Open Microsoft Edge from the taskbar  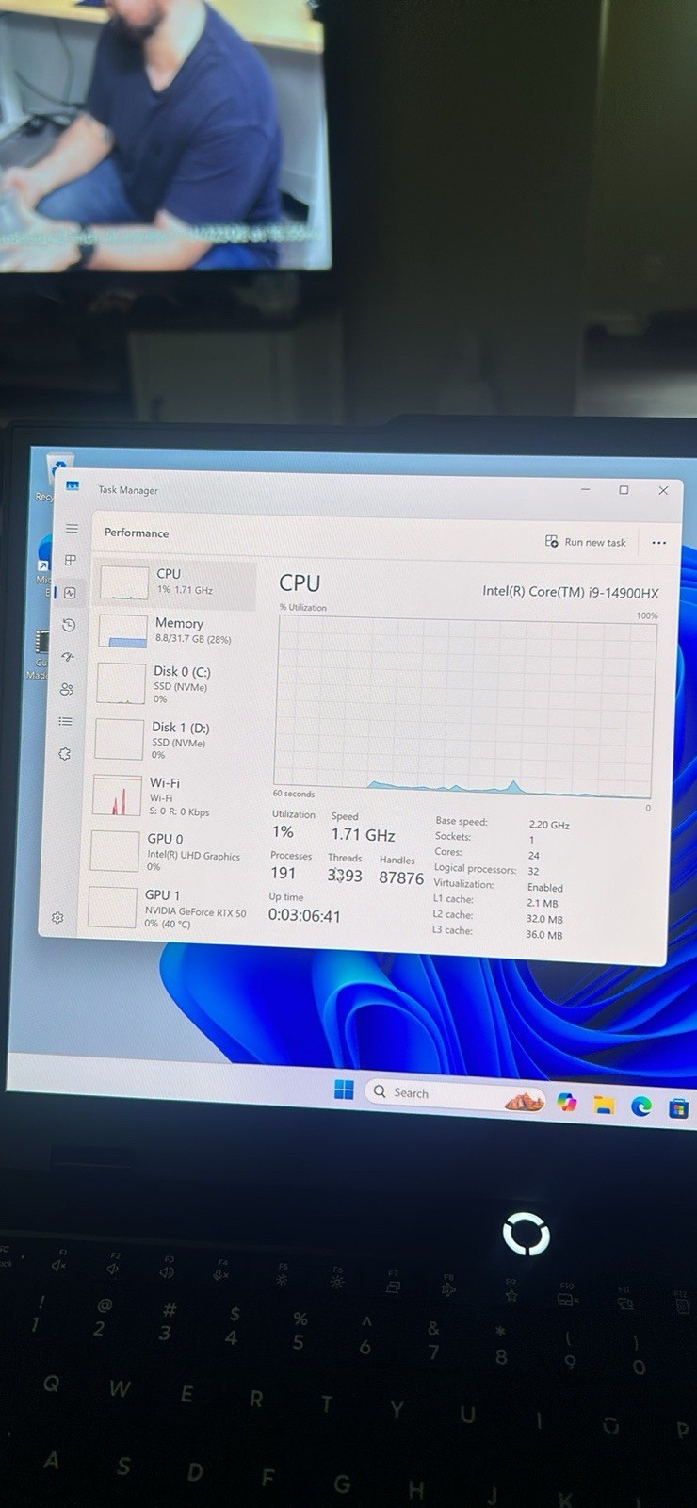(x=641, y=1106)
